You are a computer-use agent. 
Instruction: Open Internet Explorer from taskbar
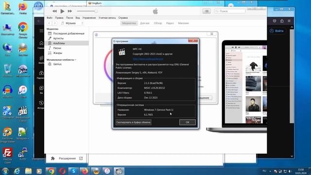click(x=17, y=171)
